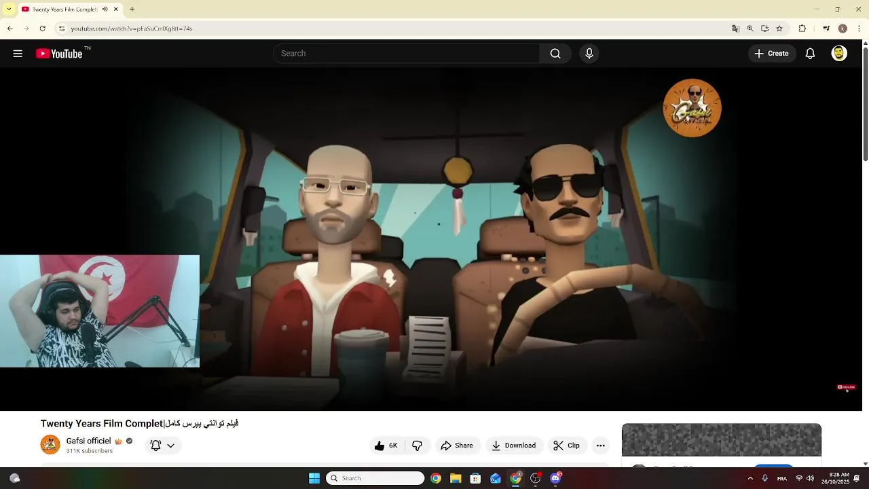The image size is (869, 489).
Task: Translate this page in the address bar
Action: 735,29
